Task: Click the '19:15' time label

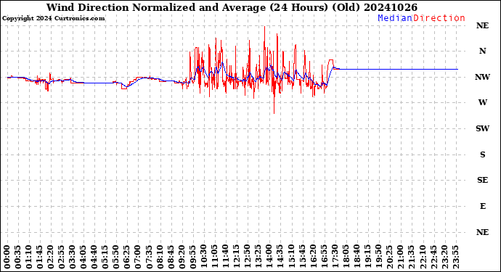Action: 367,257
